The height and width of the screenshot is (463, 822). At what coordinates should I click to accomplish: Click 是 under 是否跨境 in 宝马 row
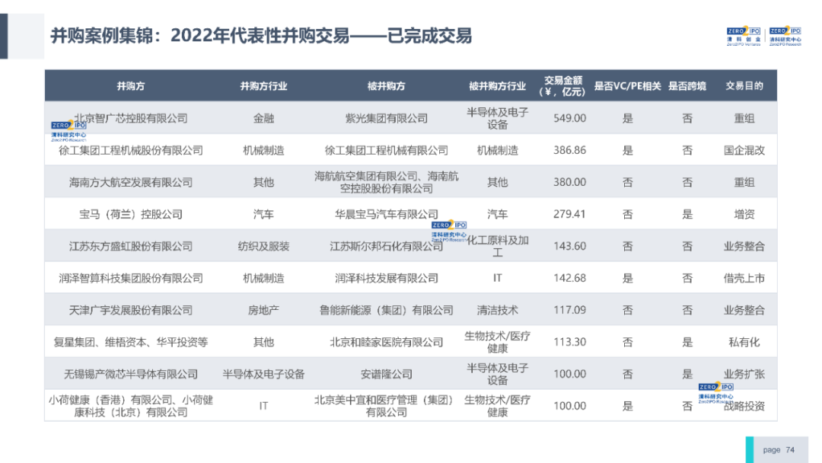[x=687, y=215]
